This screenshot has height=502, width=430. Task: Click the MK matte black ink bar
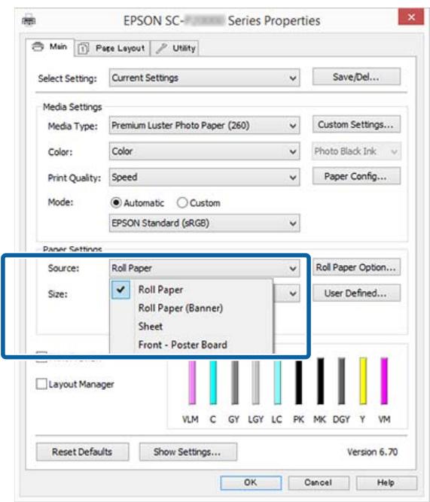pyautogui.click(x=320, y=382)
